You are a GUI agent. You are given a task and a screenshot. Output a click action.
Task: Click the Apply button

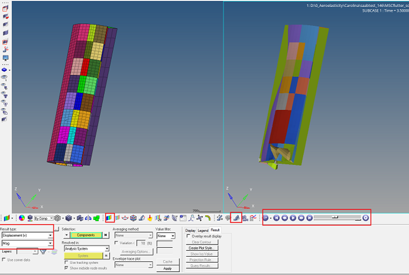click(167, 268)
